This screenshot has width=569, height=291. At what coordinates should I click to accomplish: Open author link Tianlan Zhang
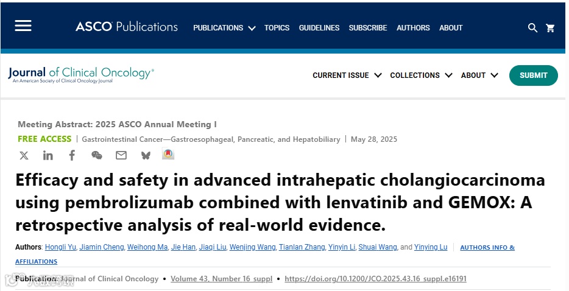[302, 247]
